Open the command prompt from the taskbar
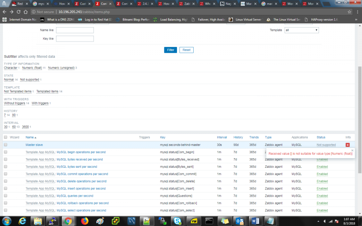Image resolution: width=362 pixels, height=226 pixels. pos(209,221)
